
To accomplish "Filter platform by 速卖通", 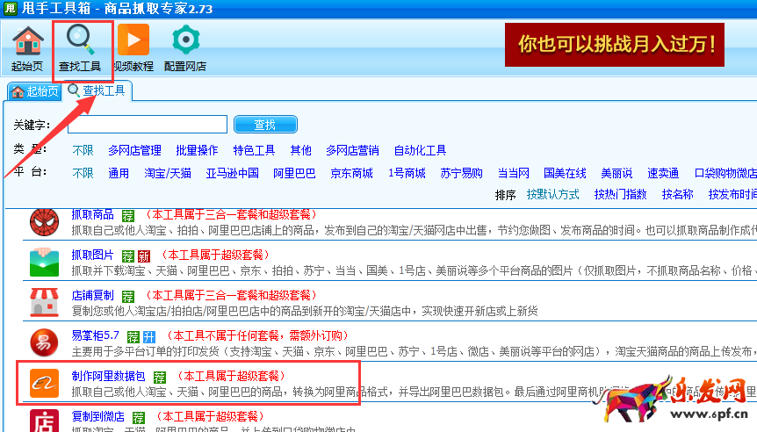I will coord(663,173).
